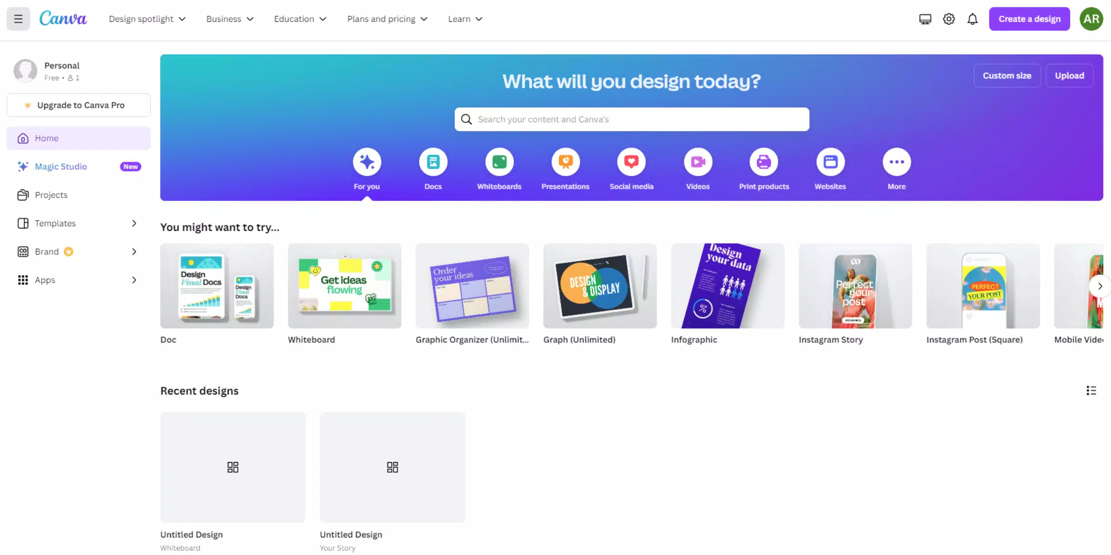Open the Plans and pricing dropdown
Viewport: 1111px width, 555px height.
pos(387,19)
